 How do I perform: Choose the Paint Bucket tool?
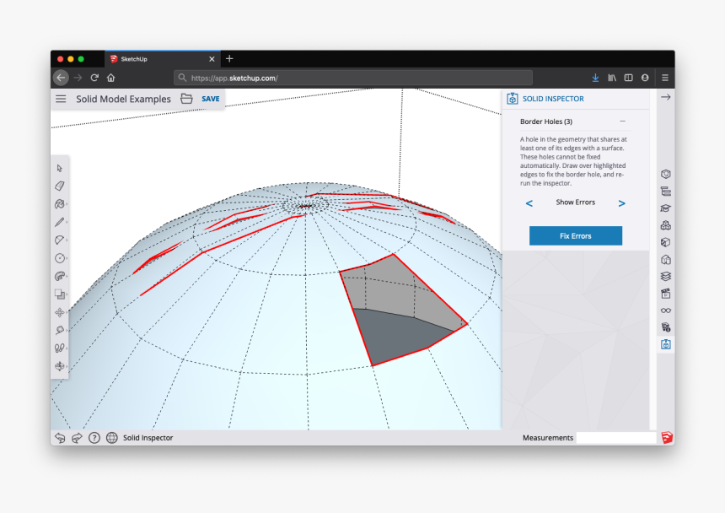(x=59, y=204)
